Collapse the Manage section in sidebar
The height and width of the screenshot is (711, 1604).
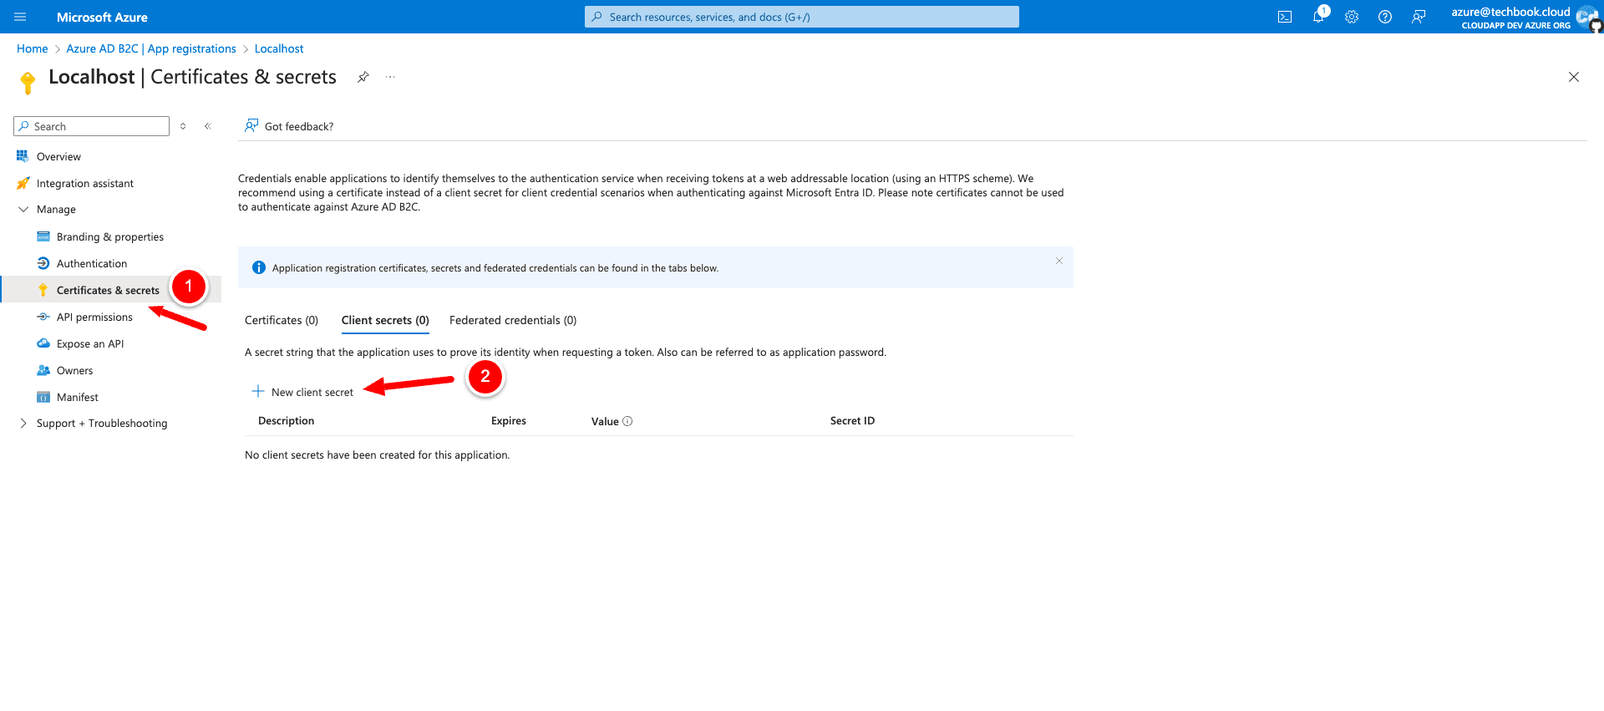click(23, 210)
